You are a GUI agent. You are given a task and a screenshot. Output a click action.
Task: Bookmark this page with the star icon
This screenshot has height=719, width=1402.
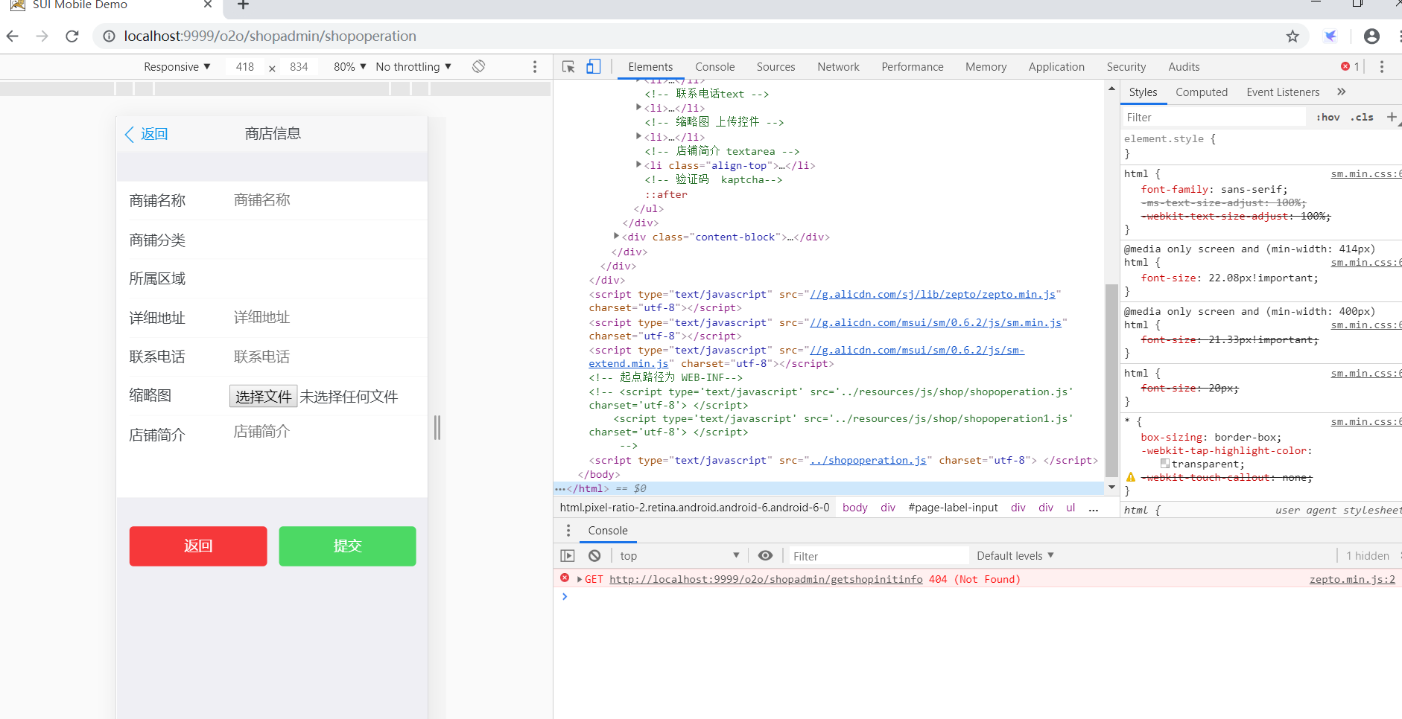1292,36
